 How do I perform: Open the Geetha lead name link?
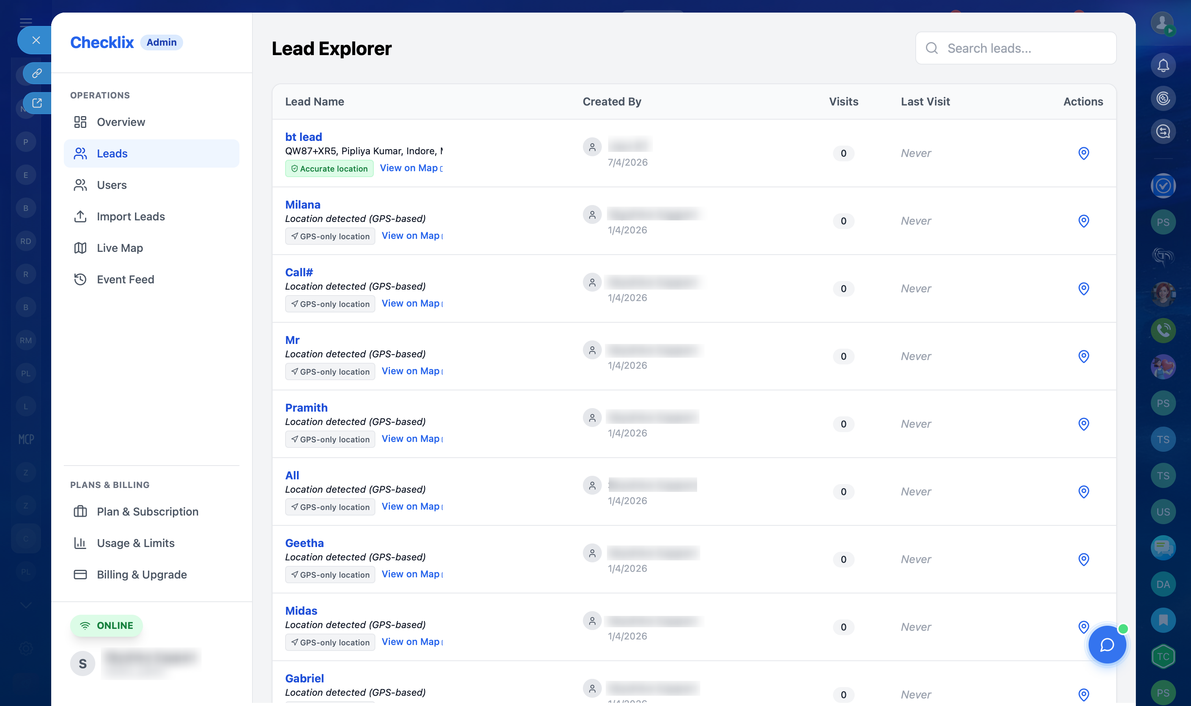pos(304,543)
